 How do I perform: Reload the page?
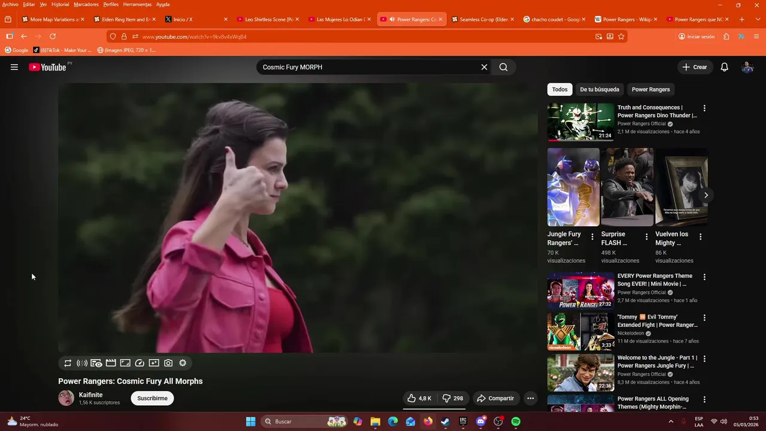(53, 37)
